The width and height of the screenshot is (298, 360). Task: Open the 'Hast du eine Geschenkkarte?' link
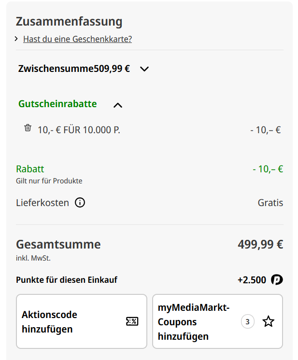point(77,39)
